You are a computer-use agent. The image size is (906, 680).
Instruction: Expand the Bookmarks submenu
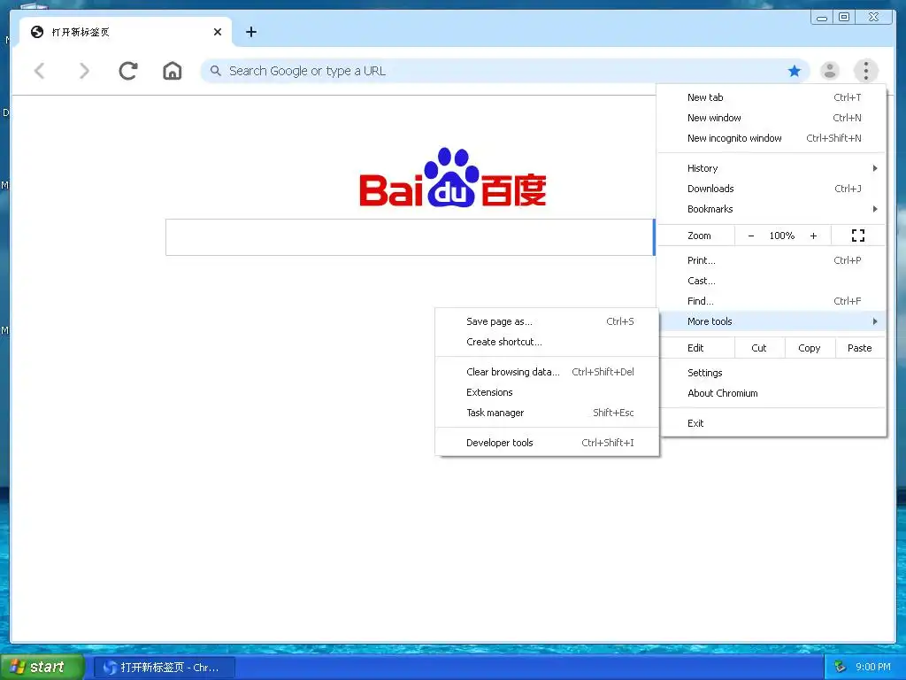tap(772, 209)
